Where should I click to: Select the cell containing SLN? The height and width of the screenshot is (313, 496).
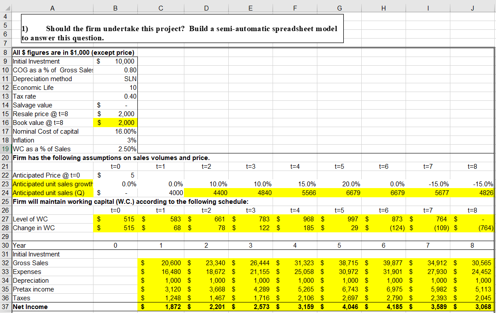coord(115,78)
